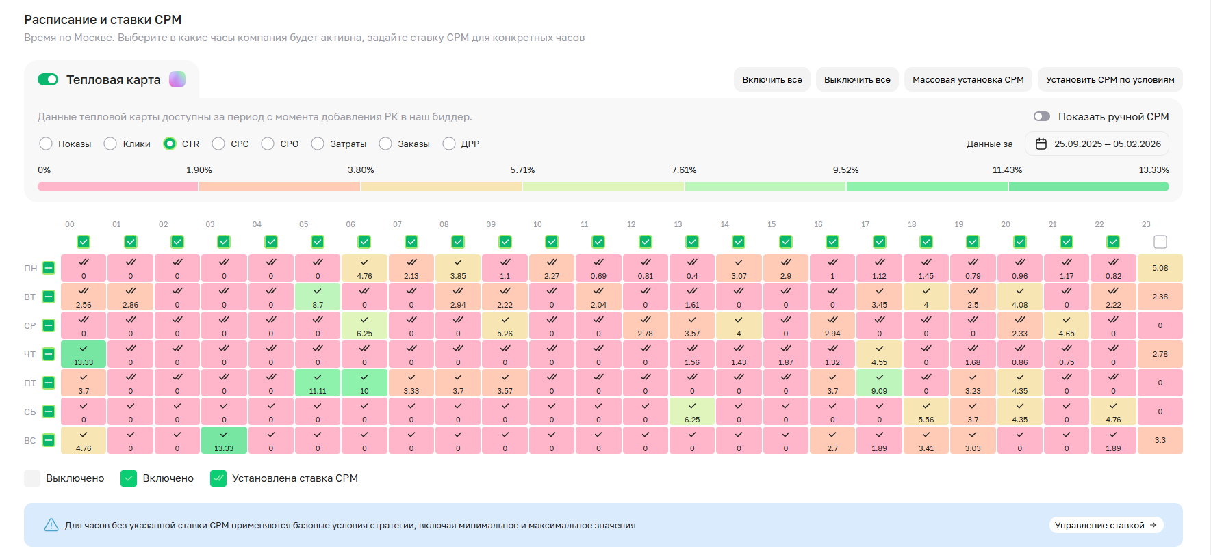Open Массовая установка CPM

(x=967, y=80)
